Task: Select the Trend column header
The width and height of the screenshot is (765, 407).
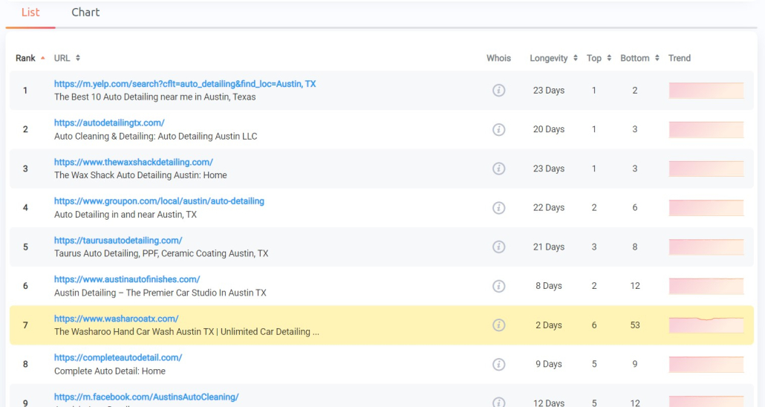Action: (x=679, y=58)
